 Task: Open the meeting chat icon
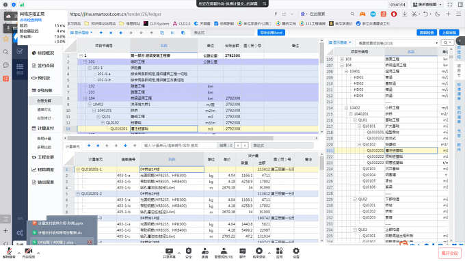pos(243,253)
